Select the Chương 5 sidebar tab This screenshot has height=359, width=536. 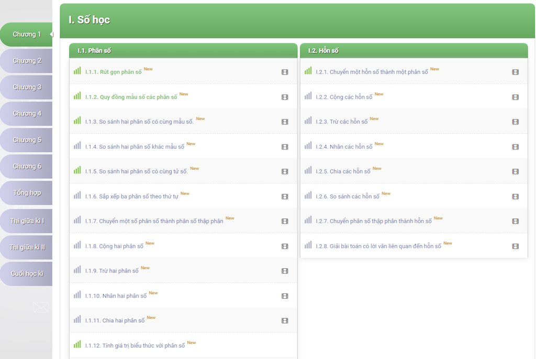[27, 140]
